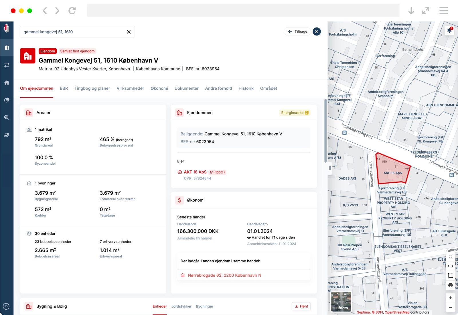
Task: Switch to the BBR tab
Action: pyautogui.click(x=64, y=88)
